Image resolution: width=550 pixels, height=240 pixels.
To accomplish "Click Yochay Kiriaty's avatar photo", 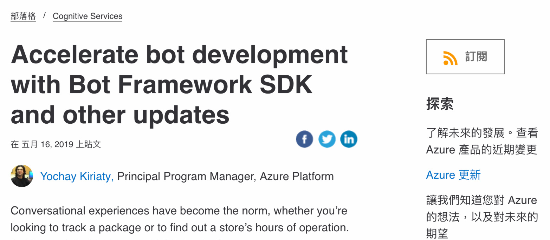I will click(x=22, y=176).
